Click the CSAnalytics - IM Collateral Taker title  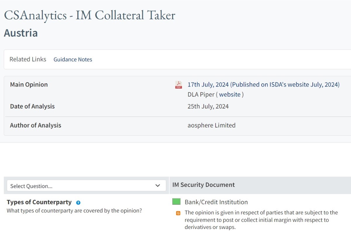[90, 15]
